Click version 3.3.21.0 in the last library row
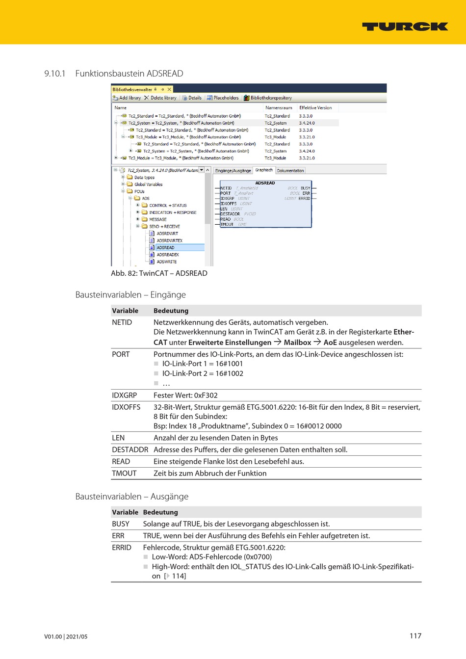This screenshot has height=659, width=466. [307, 158]
